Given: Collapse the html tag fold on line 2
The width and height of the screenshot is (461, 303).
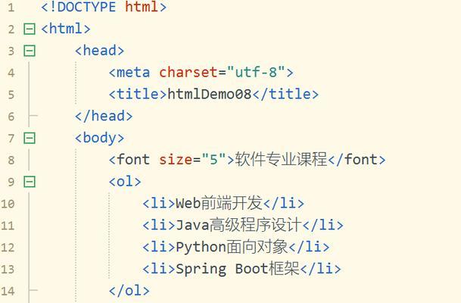Looking at the screenshot, I should coord(30,29).
